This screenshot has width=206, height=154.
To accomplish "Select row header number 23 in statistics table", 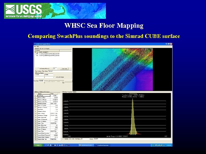I will click(36, 139).
